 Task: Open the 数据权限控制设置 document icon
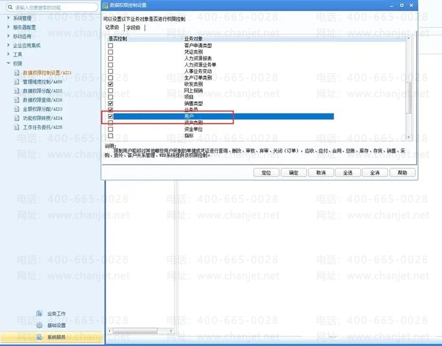click(17, 73)
